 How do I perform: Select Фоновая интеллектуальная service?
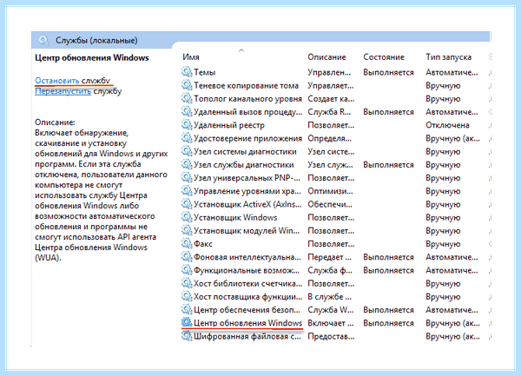pyautogui.click(x=247, y=257)
